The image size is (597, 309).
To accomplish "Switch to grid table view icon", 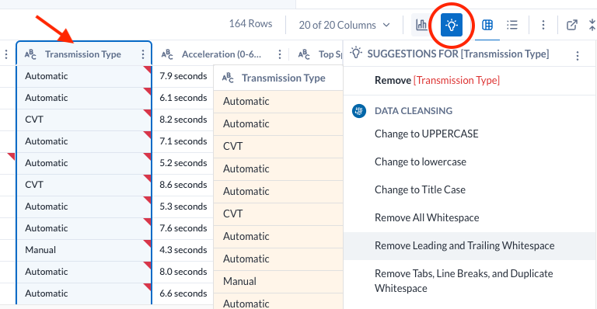I will 487,25.
